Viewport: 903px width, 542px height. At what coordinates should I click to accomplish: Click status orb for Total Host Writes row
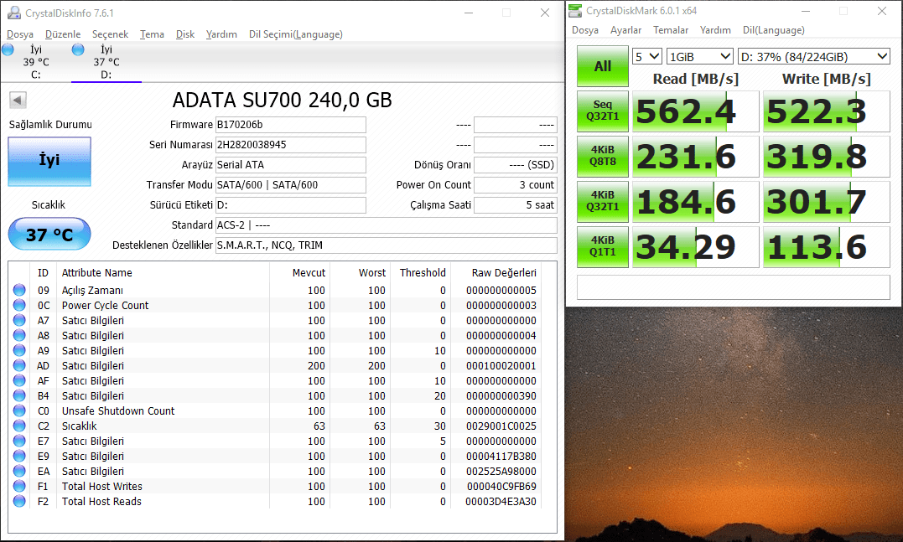pyautogui.click(x=19, y=487)
